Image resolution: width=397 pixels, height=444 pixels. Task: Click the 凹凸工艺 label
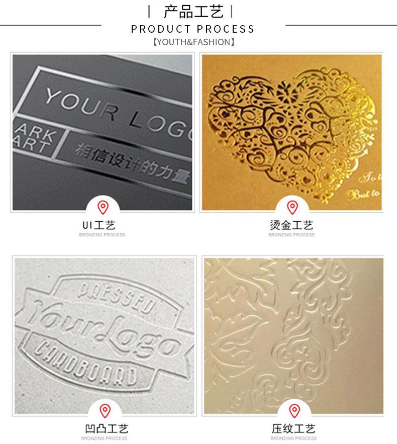coord(107,429)
